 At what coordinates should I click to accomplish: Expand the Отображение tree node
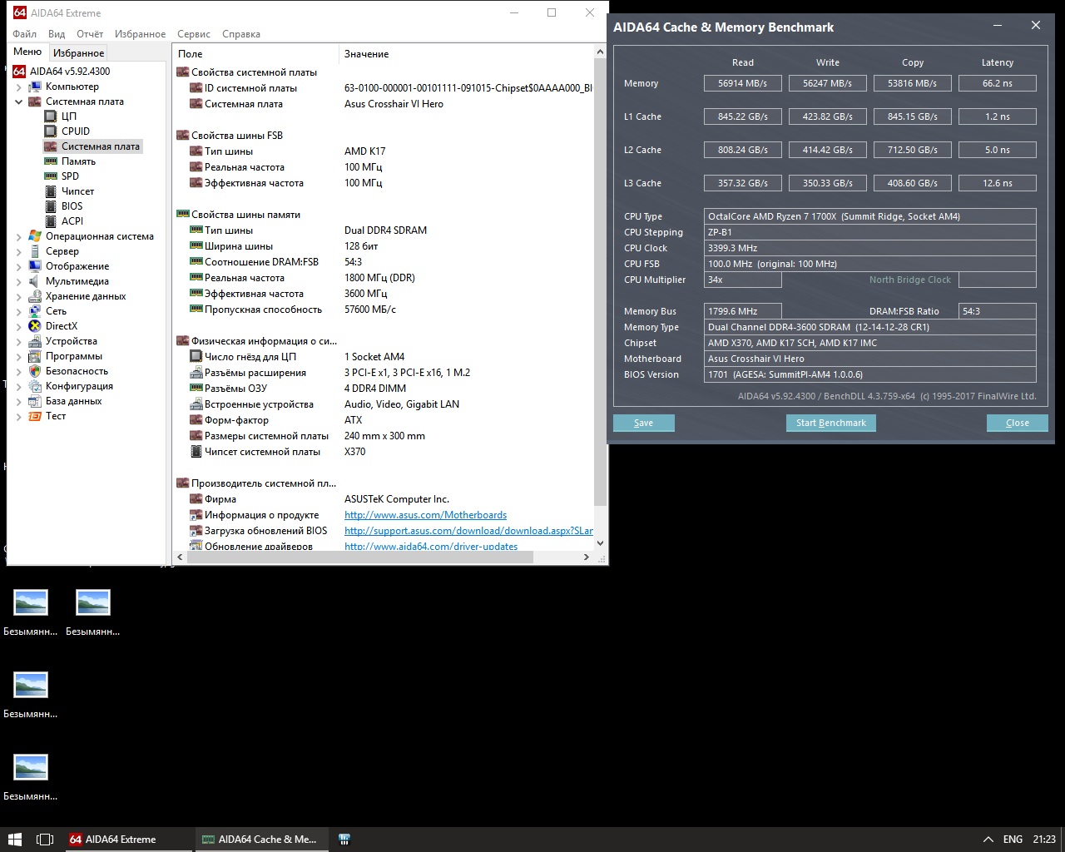click(x=19, y=266)
